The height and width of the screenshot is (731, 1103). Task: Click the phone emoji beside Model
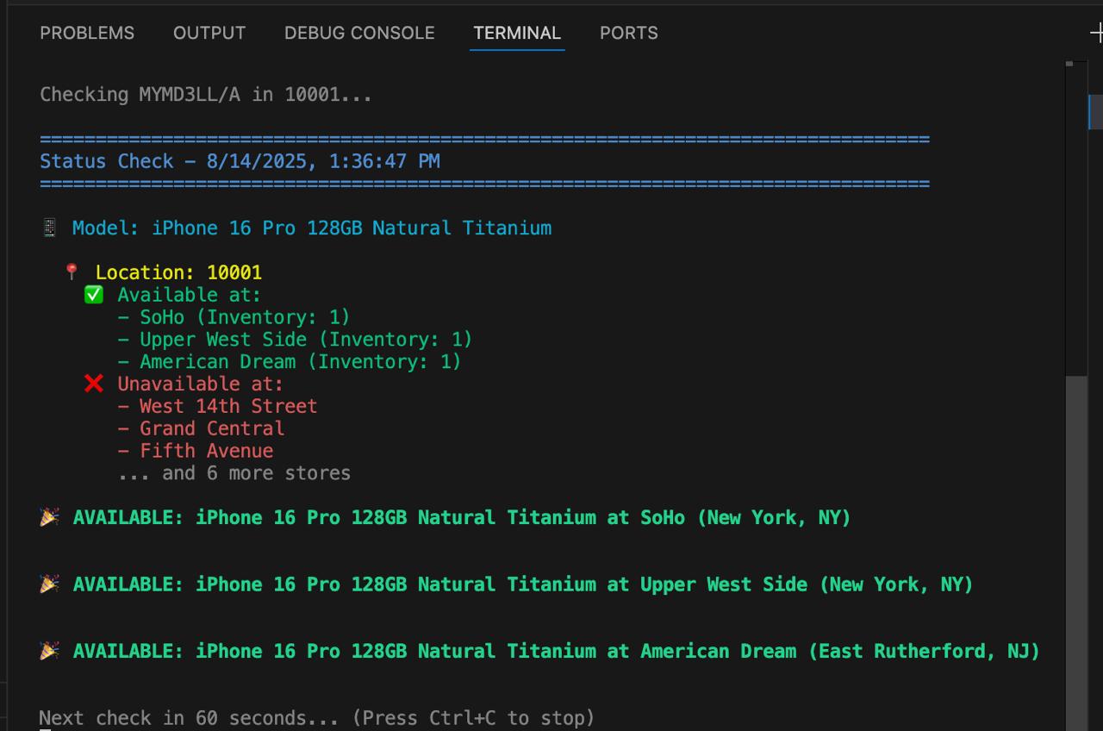[49, 228]
